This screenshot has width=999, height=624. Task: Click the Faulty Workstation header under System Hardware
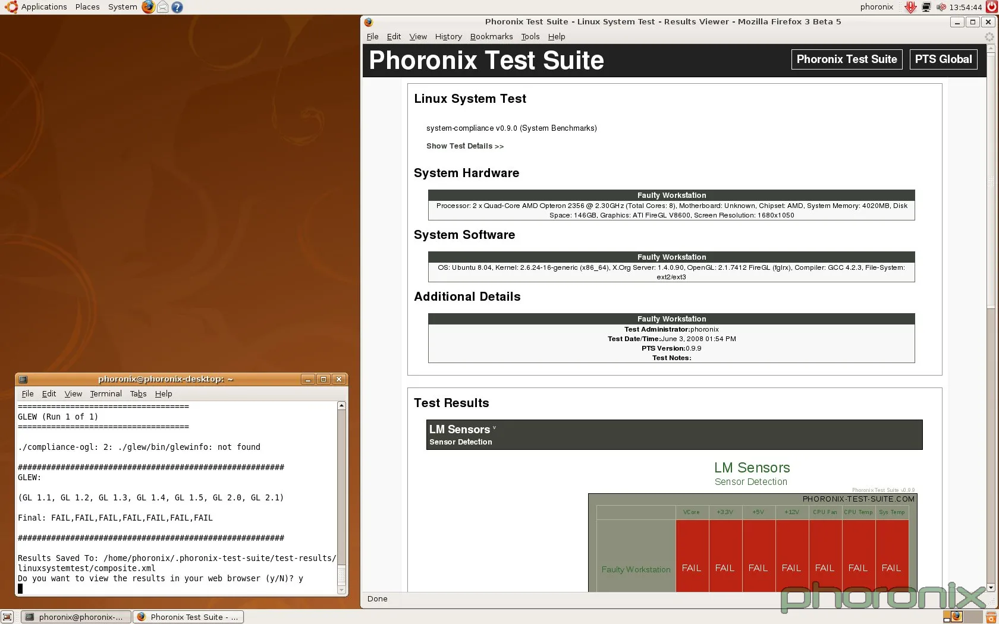click(671, 195)
